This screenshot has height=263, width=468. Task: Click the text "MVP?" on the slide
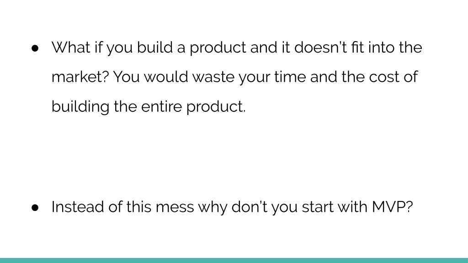coord(392,207)
